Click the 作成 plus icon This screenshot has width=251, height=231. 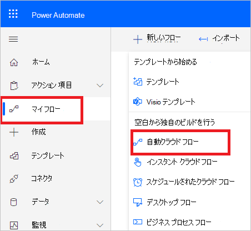(x=14, y=132)
